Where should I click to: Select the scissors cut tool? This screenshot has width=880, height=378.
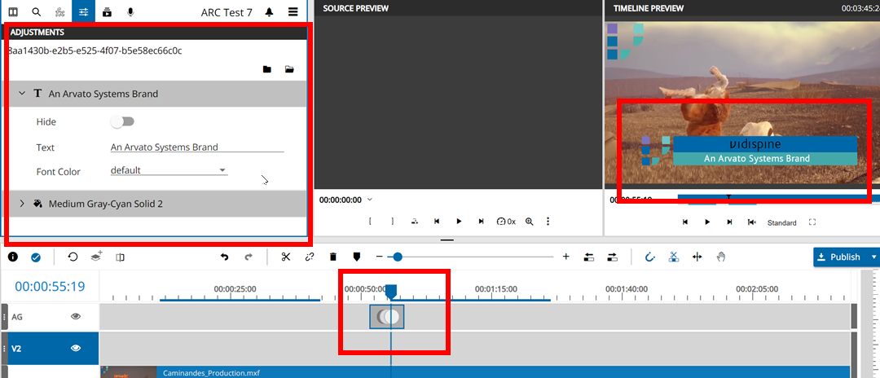coord(285,257)
